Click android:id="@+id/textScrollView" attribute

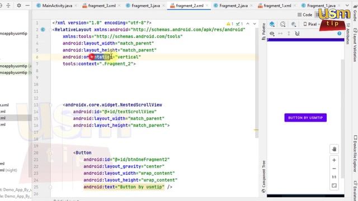(115, 112)
